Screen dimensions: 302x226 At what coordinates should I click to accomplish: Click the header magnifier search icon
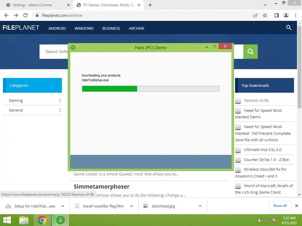(x=289, y=27)
